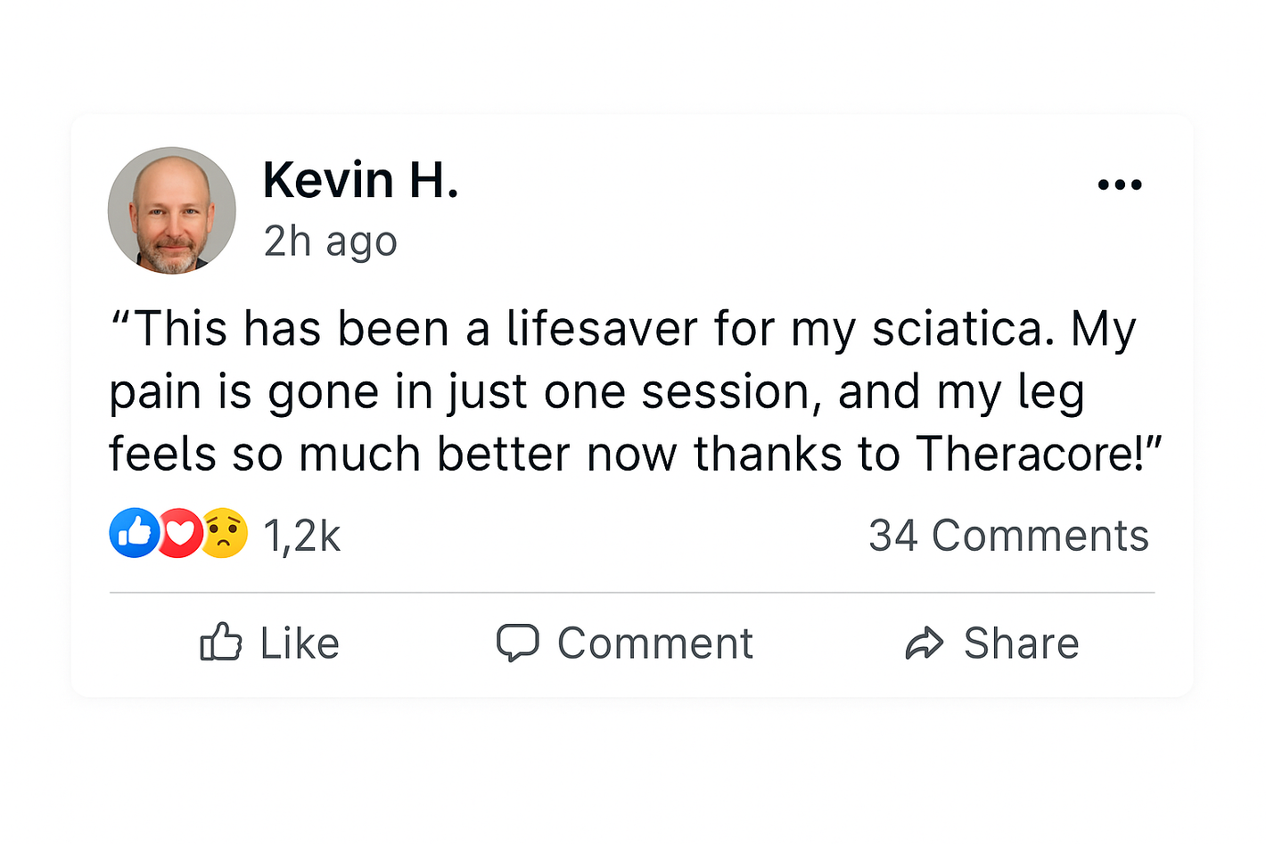This screenshot has height=844, width=1266.
Task: Click the curved arrow Share icon
Action: 925,643
